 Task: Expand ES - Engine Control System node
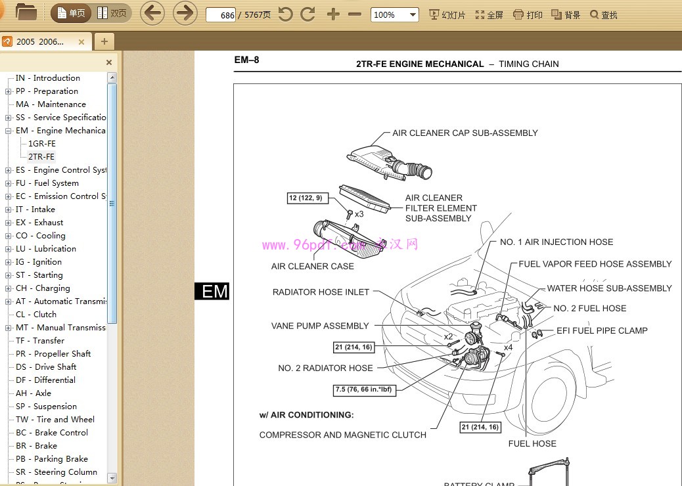point(8,170)
